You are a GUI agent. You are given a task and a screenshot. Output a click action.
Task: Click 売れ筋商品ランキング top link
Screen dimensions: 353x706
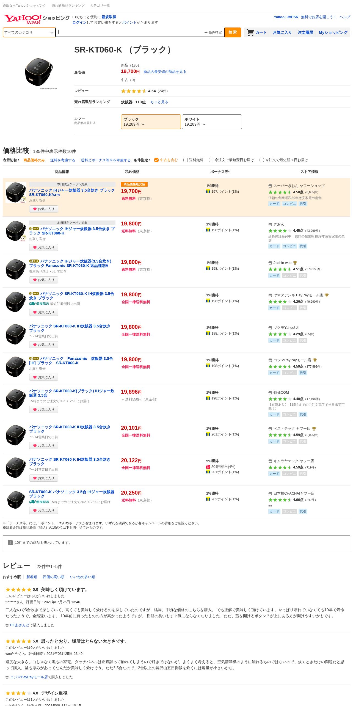click(x=68, y=5)
